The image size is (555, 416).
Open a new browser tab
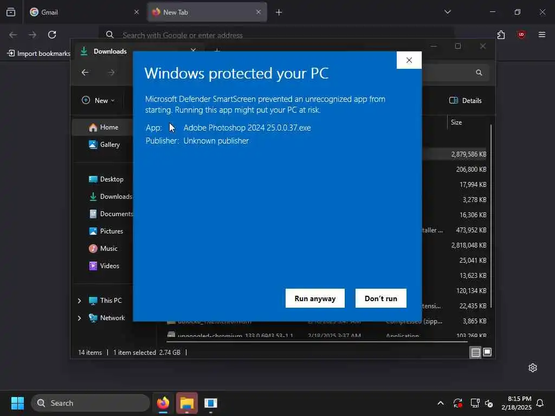point(279,12)
